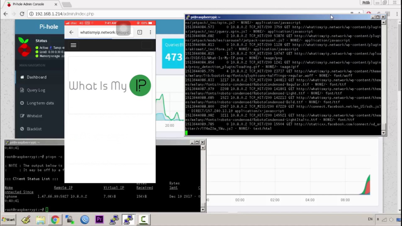
Task: Click the 'Remote IP' column header
Action: pyautogui.click(x=63, y=188)
